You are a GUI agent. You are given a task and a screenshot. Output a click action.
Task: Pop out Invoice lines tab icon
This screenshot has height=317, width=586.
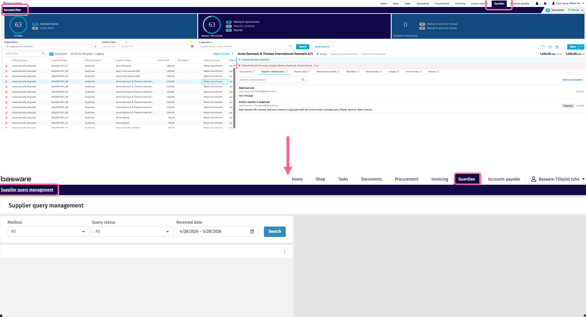421,72
